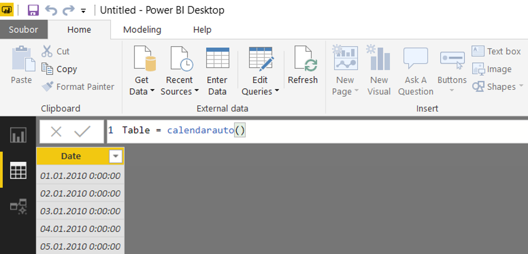The width and height of the screenshot is (528, 254).
Task: Open the Quick Access Toolbar customize arrow
Action: coord(83,11)
